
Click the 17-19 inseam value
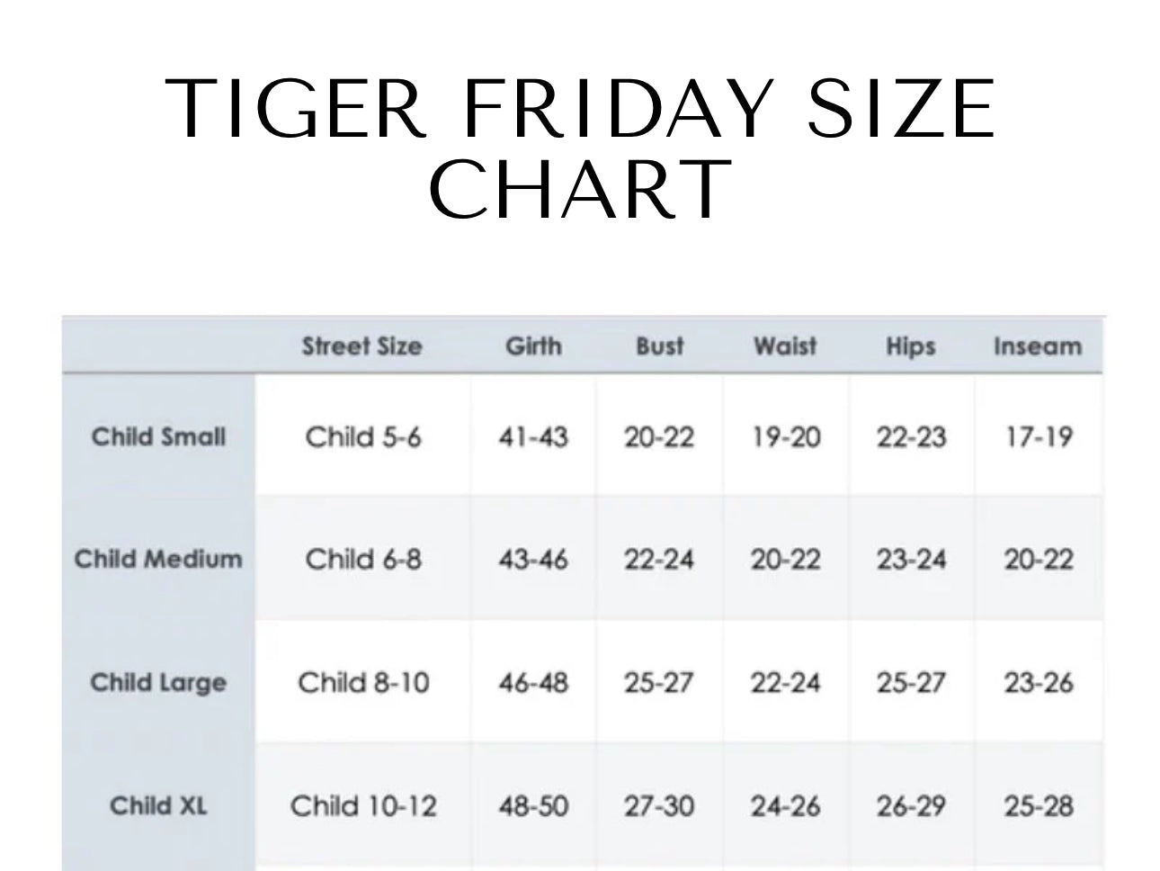tap(1039, 437)
